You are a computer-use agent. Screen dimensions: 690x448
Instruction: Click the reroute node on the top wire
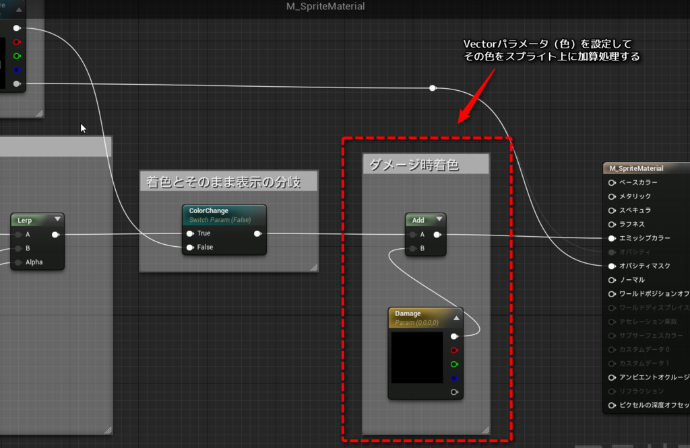433,88
